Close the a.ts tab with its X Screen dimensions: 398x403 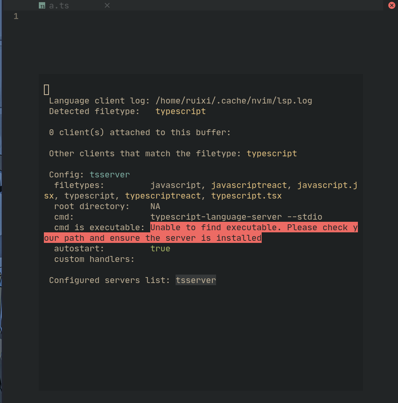[107, 5]
